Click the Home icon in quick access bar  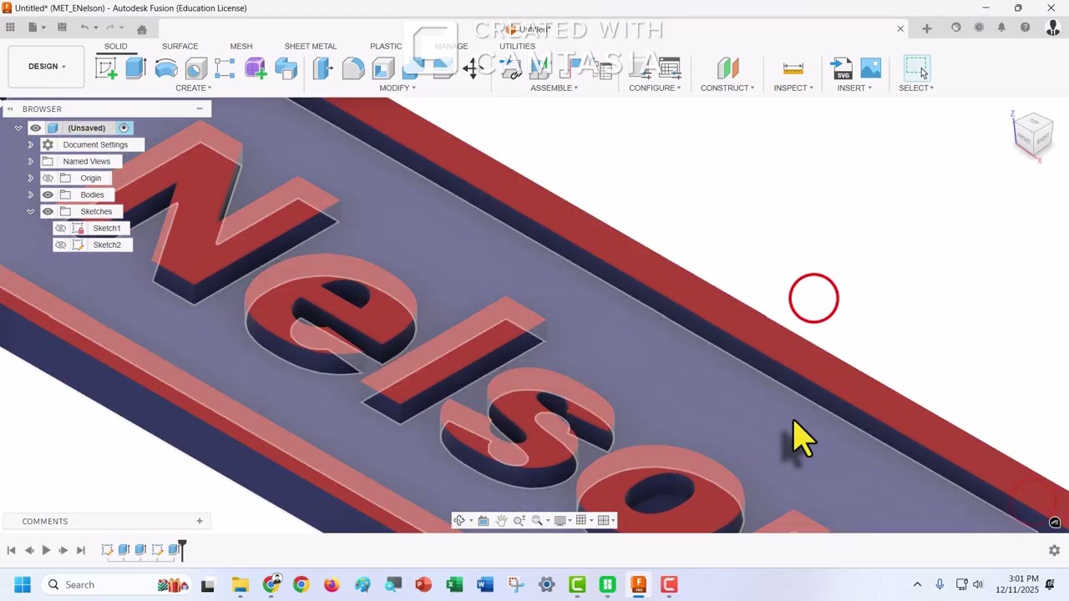[142, 29]
